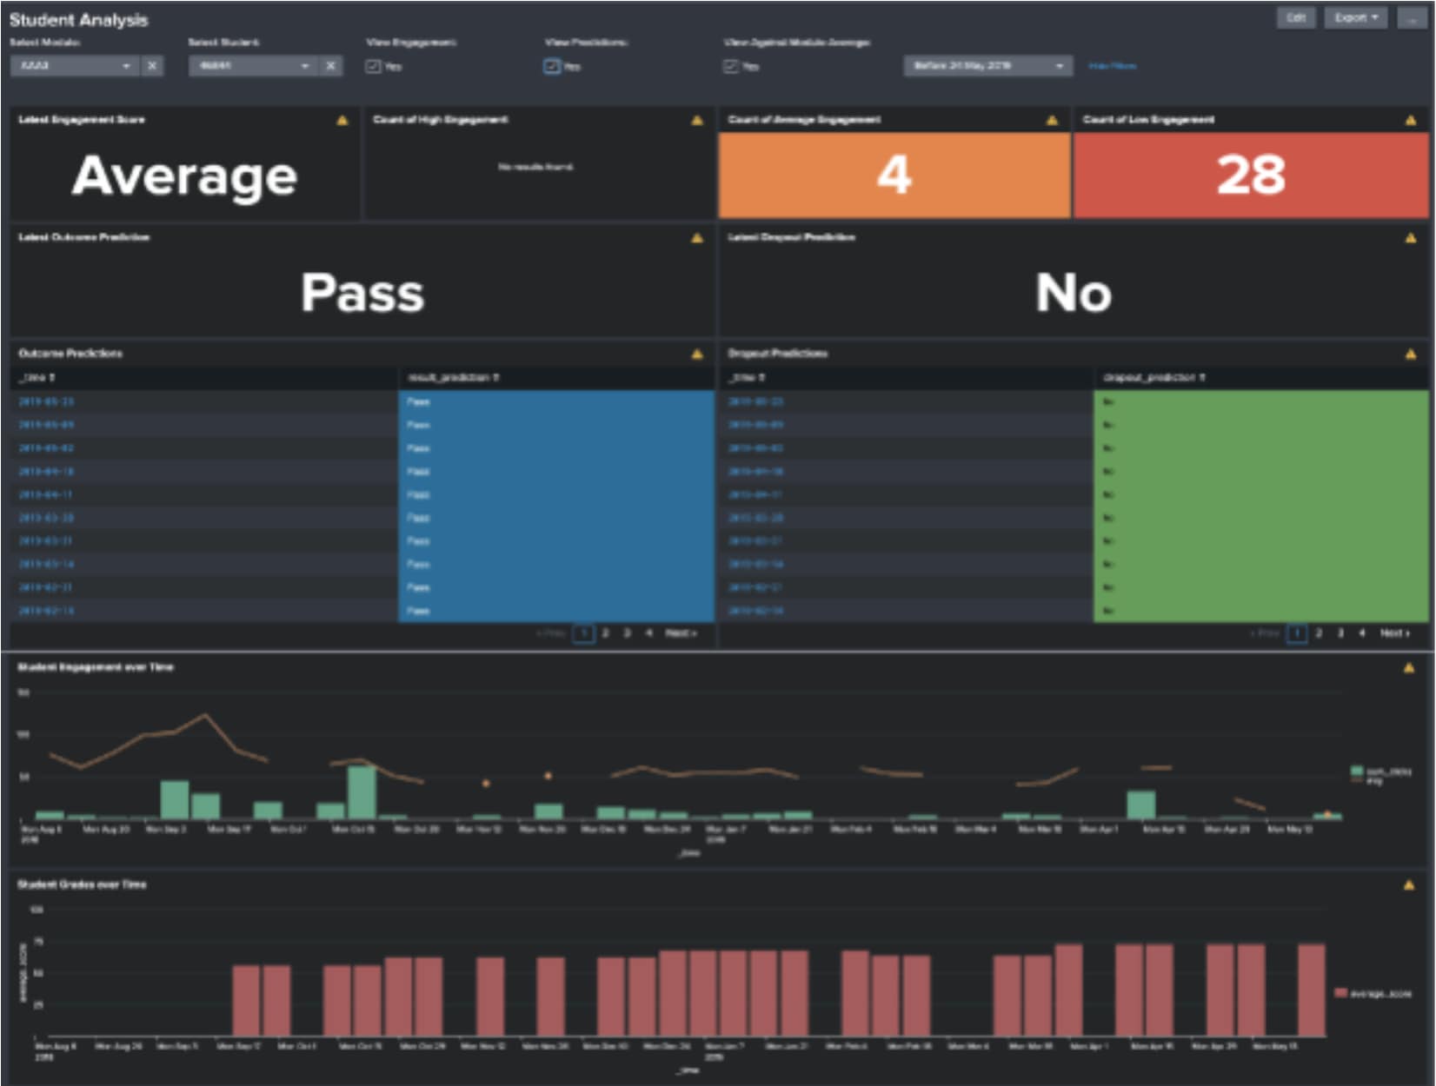The height and width of the screenshot is (1086, 1436).
Task: Click the Hide Filters link
Action: click(x=1114, y=66)
